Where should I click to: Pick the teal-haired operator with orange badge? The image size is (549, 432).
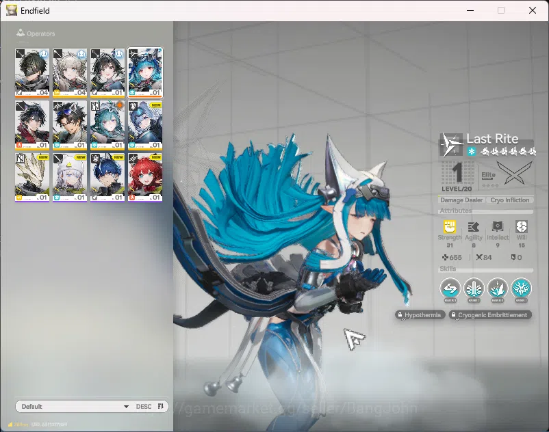pyautogui.click(x=107, y=125)
